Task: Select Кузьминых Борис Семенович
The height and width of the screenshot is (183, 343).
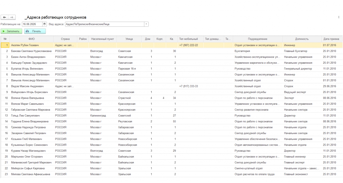Action: point(172,145)
